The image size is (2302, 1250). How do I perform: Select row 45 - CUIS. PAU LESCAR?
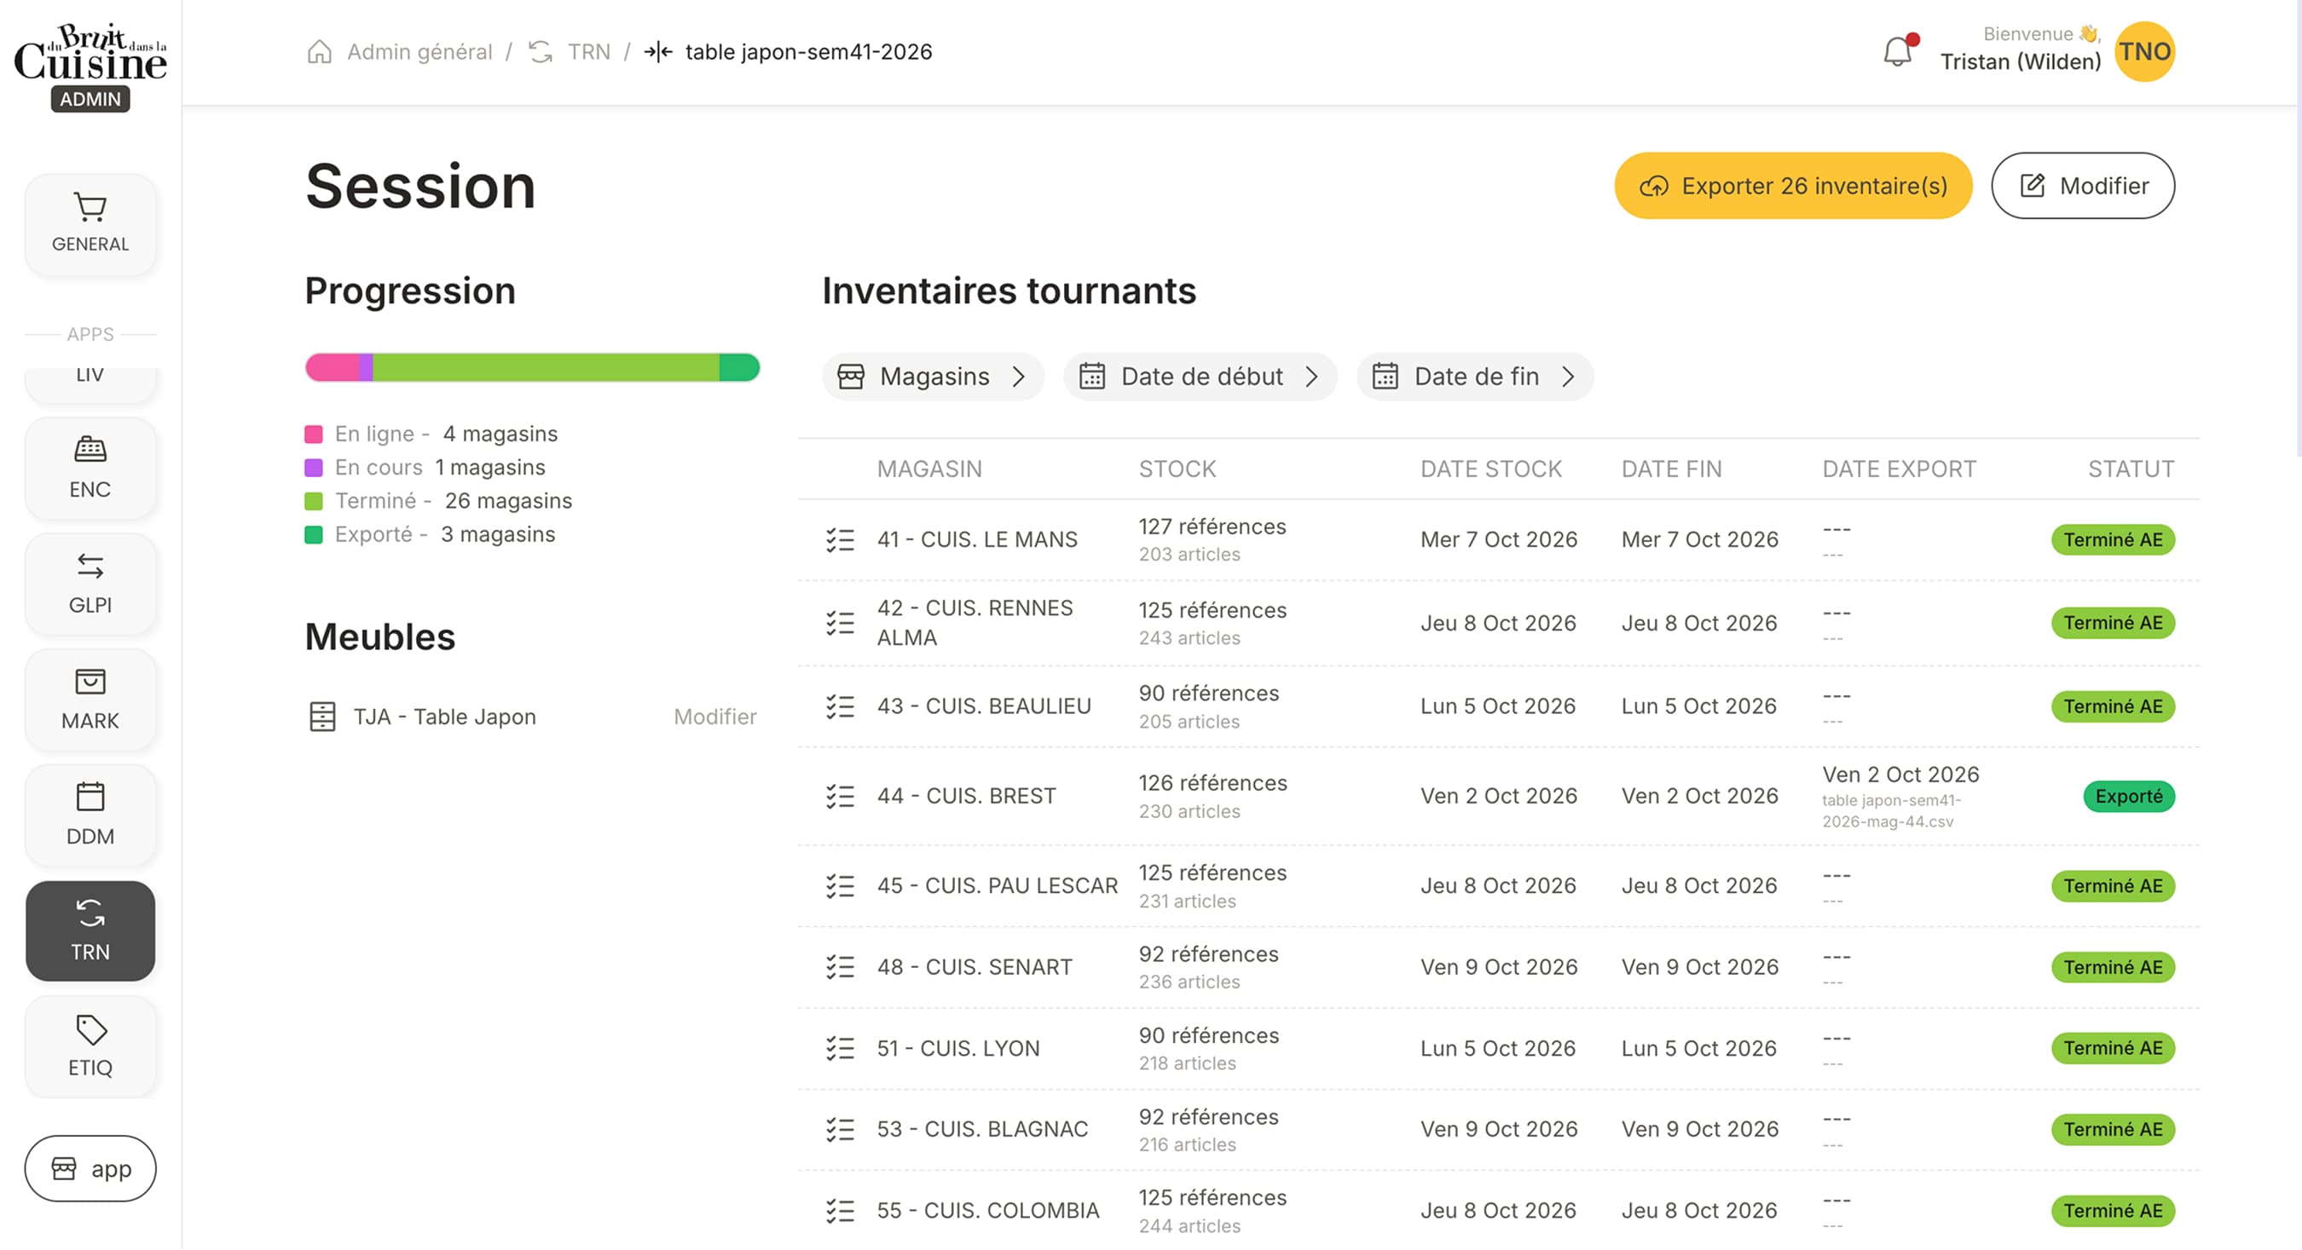pyautogui.click(x=1499, y=885)
